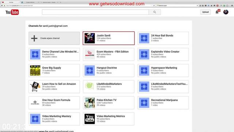Open Grow Big Supply channel

pos(52,68)
